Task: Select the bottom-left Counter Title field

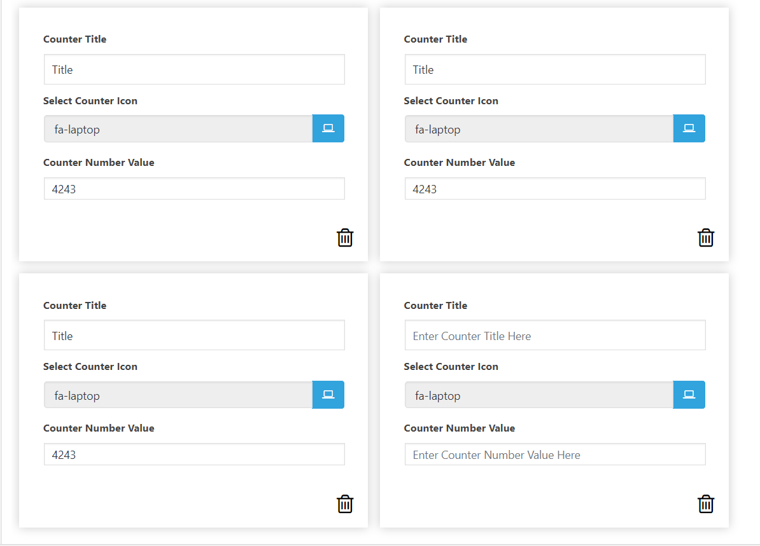Action: point(194,335)
